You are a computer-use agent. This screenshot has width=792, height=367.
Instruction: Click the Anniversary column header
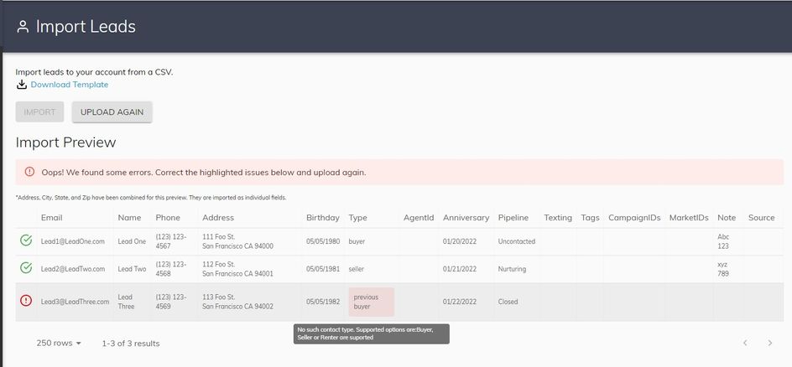[x=466, y=218]
